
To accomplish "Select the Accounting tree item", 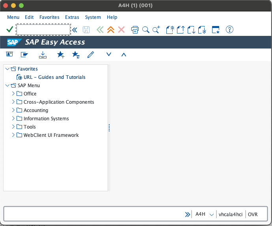I will [x=36, y=110].
